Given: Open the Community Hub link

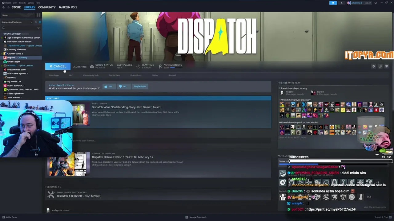Looking at the screenshot, I should point(91,75).
